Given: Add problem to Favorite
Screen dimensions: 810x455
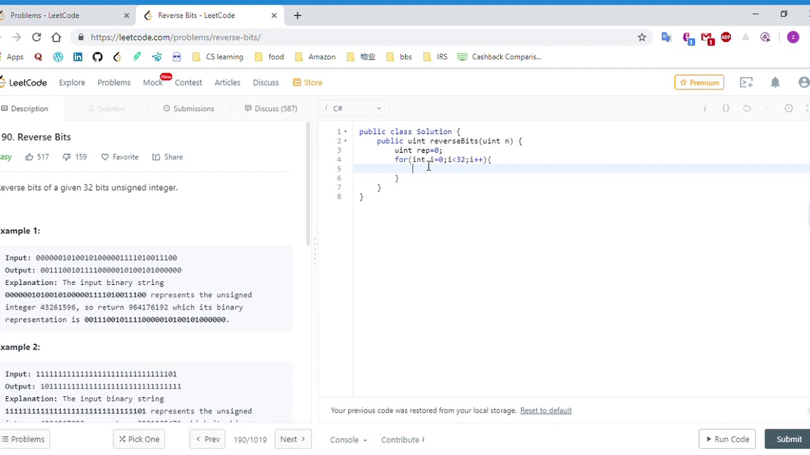Looking at the screenshot, I should 120,157.
